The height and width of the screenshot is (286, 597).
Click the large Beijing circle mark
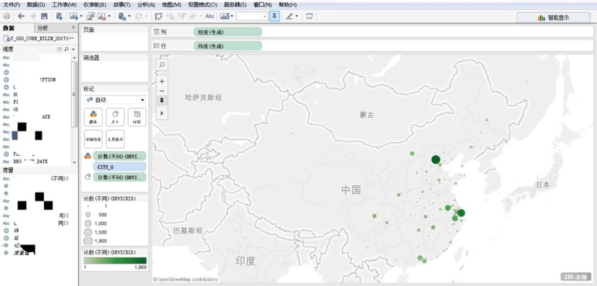point(436,160)
